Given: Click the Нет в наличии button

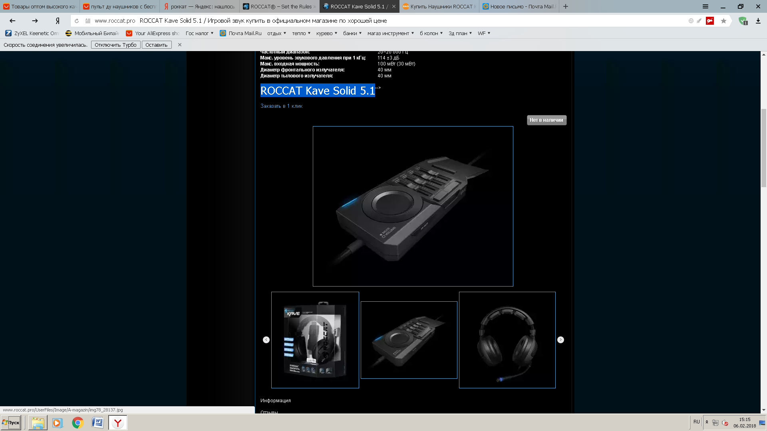Looking at the screenshot, I should [x=546, y=120].
